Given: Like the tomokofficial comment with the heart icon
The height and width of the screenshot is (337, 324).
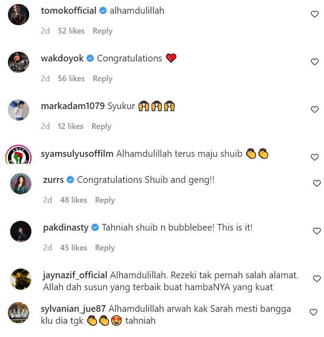Looking at the screenshot, I should 315,14.
